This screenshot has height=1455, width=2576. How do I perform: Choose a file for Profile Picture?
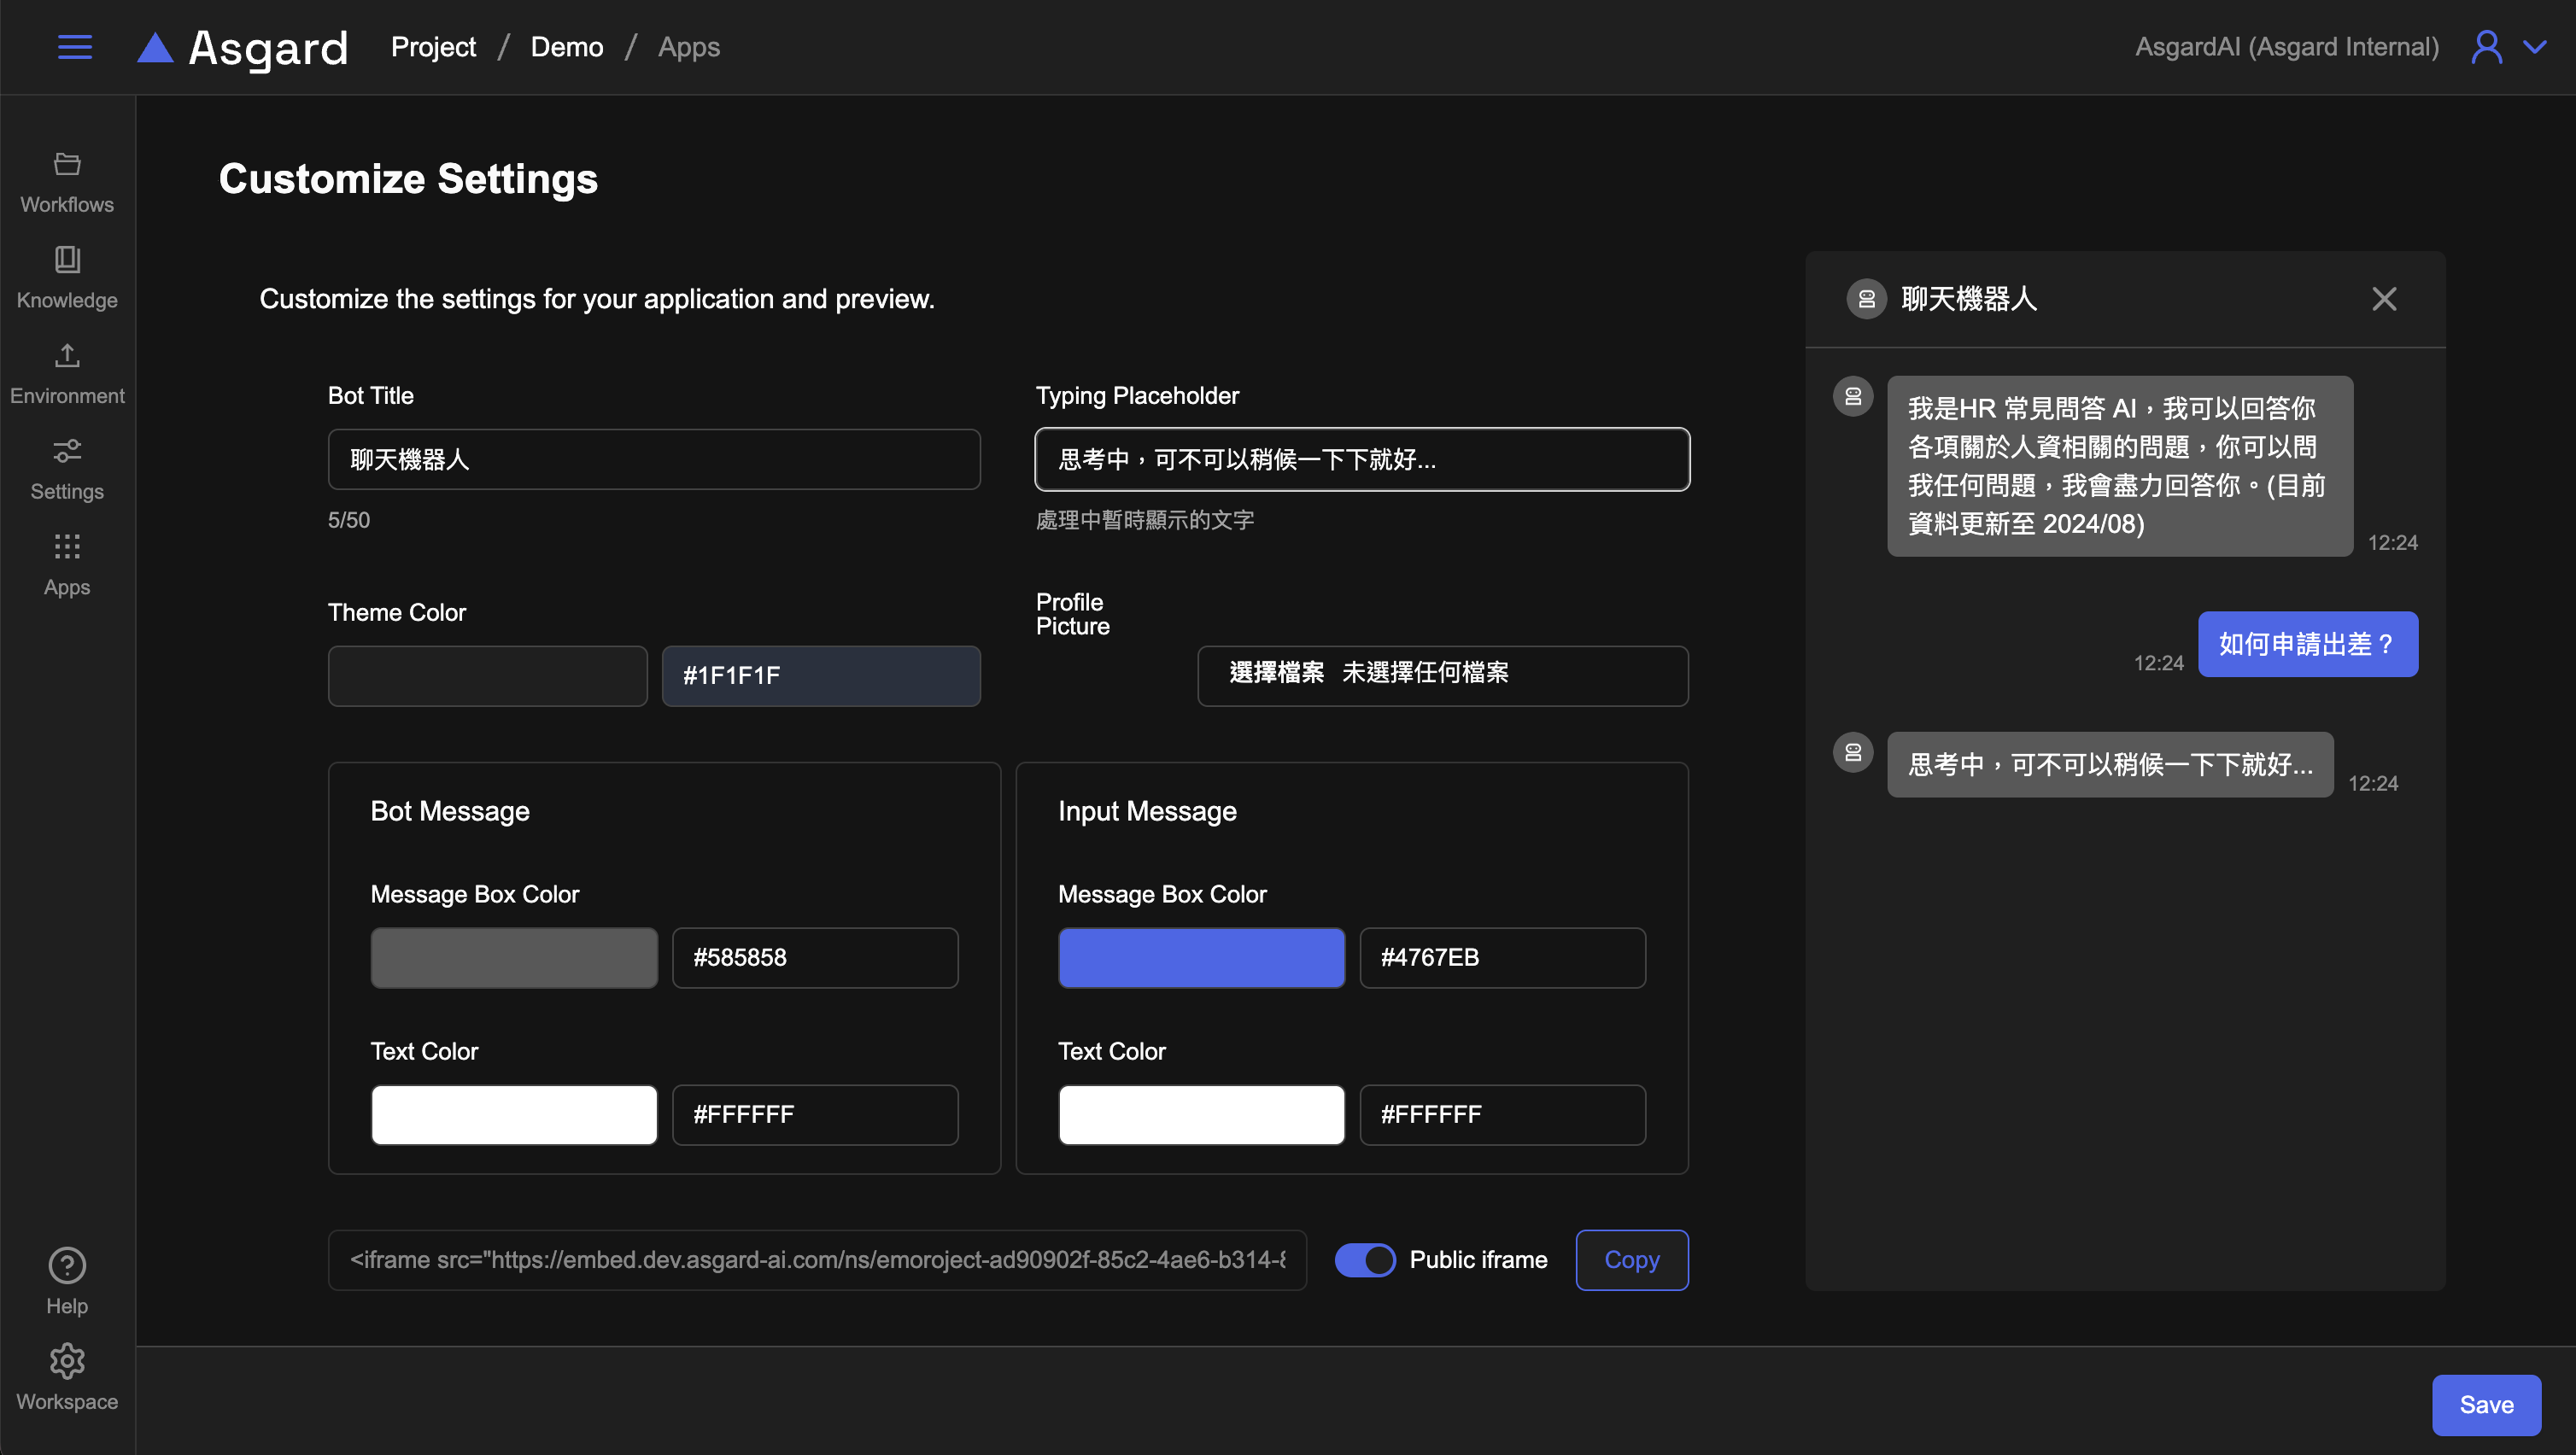tap(1276, 673)
